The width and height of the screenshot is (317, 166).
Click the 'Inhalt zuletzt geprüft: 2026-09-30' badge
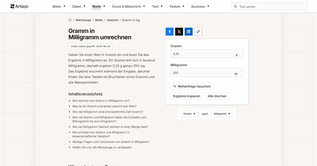pos(91,46)
